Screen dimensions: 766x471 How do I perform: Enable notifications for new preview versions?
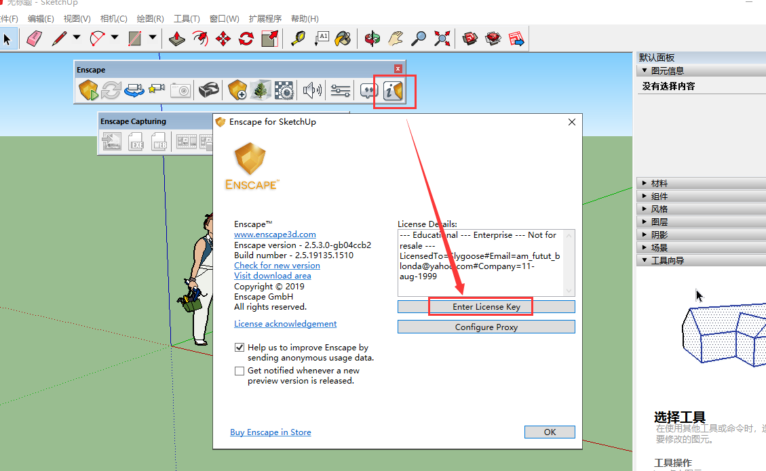pyautogui.click(x=240, y=371)
